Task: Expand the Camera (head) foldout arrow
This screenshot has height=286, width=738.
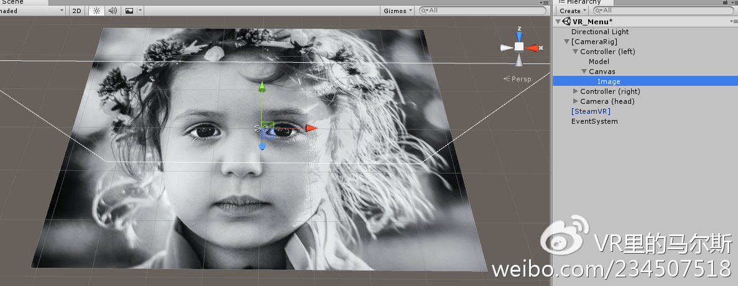Action: (x=576, y=101)
